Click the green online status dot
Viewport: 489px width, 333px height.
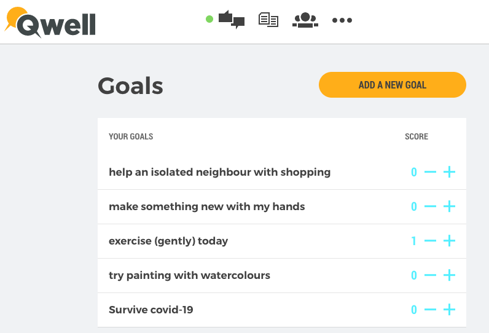(x=209, y=19)
